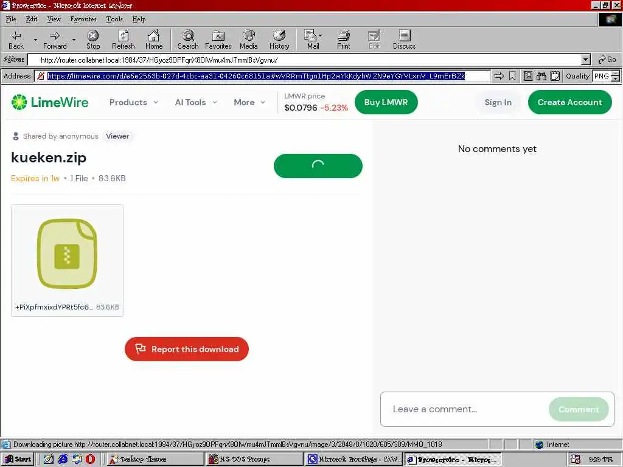Image resolution: width=623 pixels, height=467 pixels.
Task: Open the Edit menu
Action: pos(32,19)
